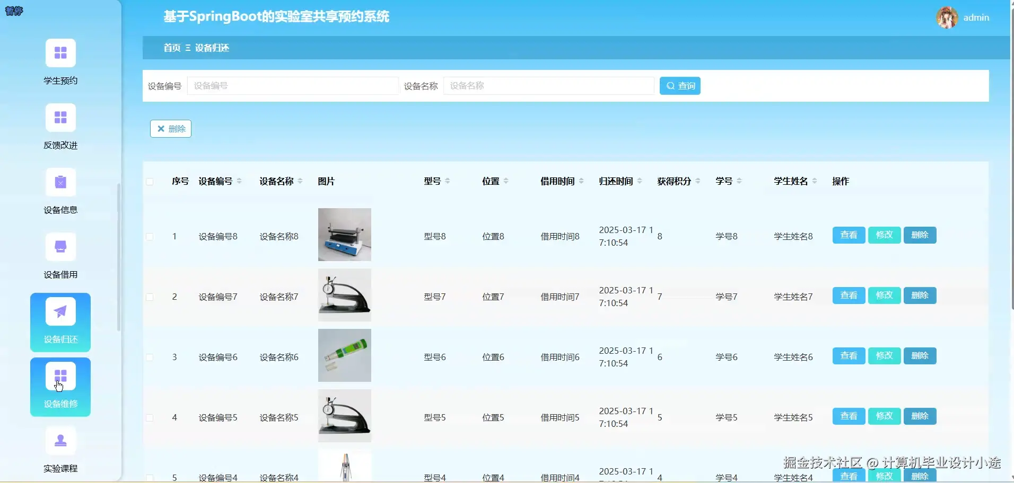Click 修改 on the 设备编号7 row
Screen dimensions: 1014x483
click(883, 296)
